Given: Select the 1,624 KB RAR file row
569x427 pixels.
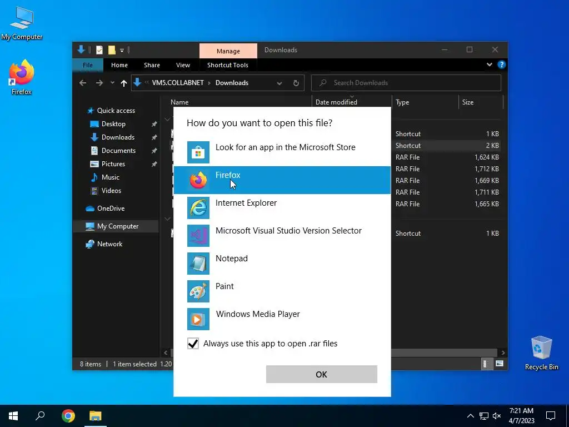Looking at the screenshot, I should [447, 157].
